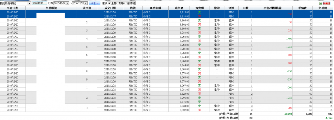Sort by the 交易帳號 column header
The height and width of the screenshot is (120, 334).
click(51, 8)
